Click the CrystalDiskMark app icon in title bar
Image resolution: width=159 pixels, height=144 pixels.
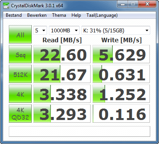click(x=6, y=5)
